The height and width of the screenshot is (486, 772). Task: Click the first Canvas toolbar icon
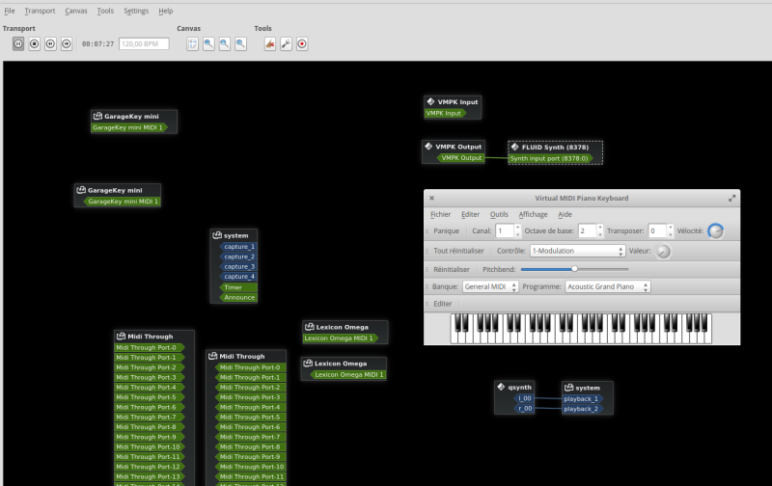(193, 43)
